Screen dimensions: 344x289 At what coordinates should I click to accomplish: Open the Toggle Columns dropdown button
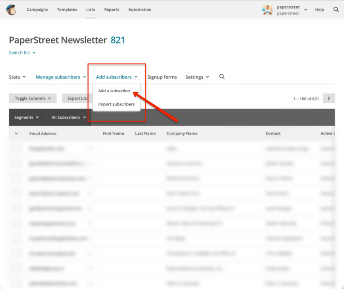click(33, 98)
